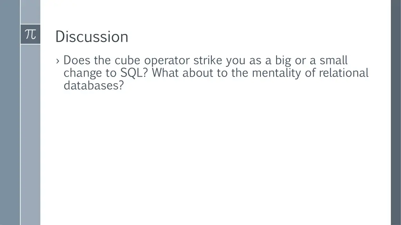Viewport: 401px width, 225px height.
Task: Click the word 'Does' starting the bullet
Action: (77, 60)
